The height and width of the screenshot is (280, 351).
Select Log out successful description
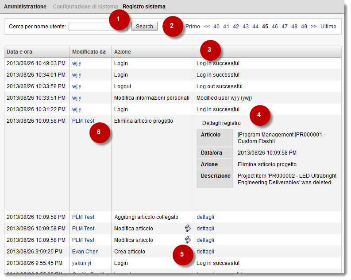(220, 86)
